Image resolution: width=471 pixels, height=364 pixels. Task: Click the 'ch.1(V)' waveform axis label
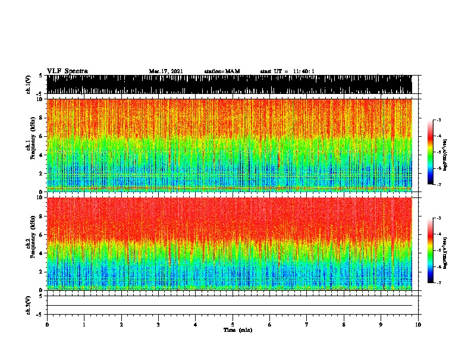(28, 84)
